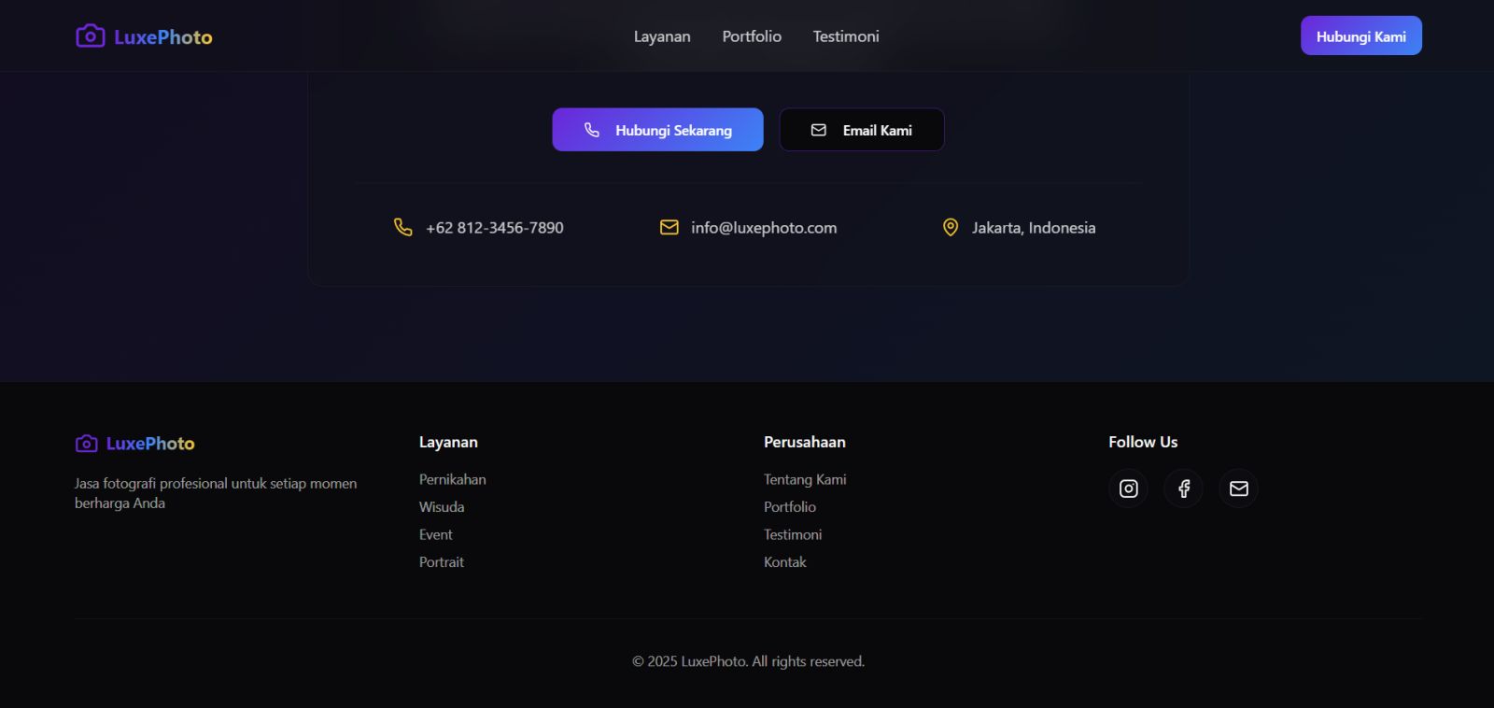Image resolution: width=1494 pixels, height=708 pixels.
Task: Open the Wisuda footer link
Action: click(x=442, y=507)
